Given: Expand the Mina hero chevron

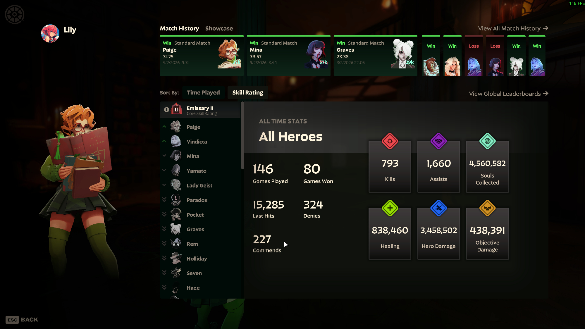Looking at the screenshot, I should coord(164,156).
